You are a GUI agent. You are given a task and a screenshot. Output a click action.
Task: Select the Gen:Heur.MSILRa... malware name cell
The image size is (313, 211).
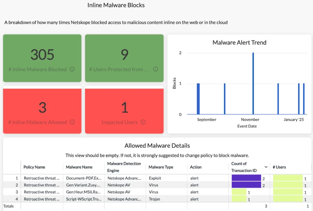83,192
